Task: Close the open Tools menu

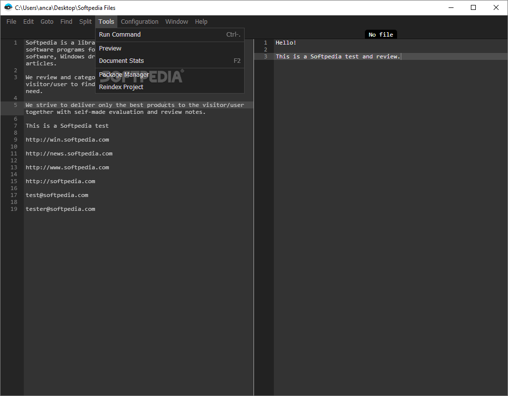Action: click(106, 22)
